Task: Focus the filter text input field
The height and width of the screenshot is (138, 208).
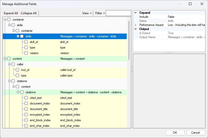Action: 119,13
